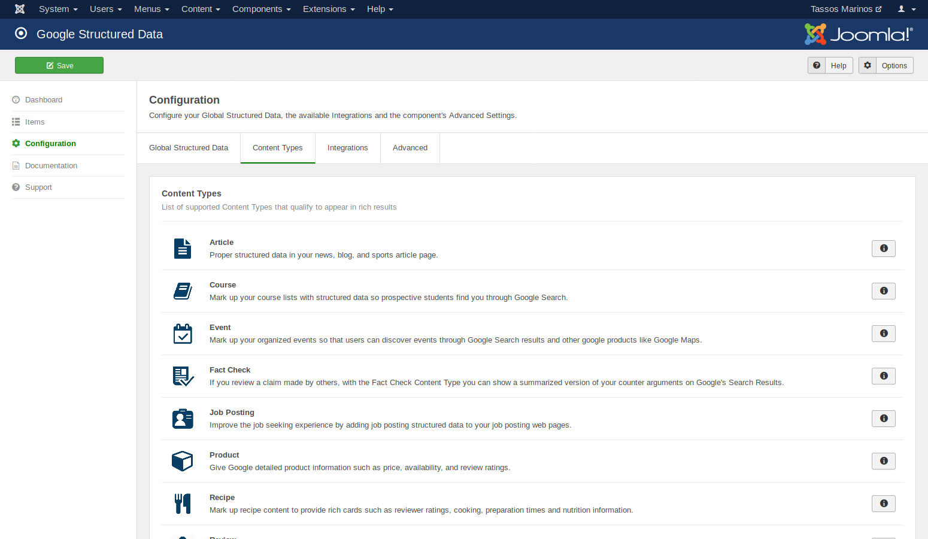Screen dimensions: 928x539
Task: Show info for the Event content type
Action: click(x=884, y=334)
